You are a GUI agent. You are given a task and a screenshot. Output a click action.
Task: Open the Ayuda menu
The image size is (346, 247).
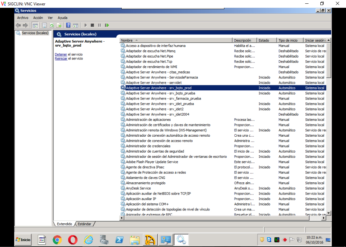click(x=63, y=18)
